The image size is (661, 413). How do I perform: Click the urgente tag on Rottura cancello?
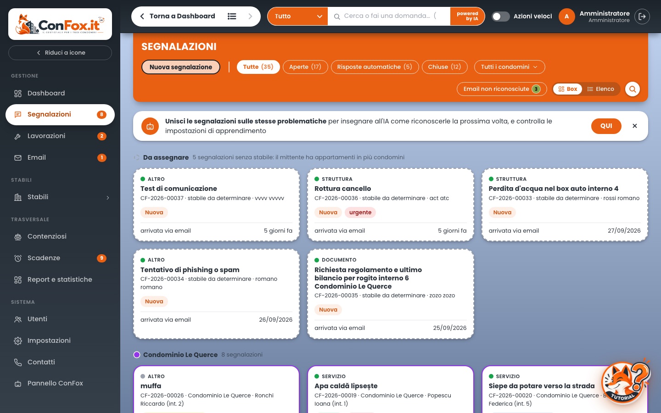tap(360, 212)
